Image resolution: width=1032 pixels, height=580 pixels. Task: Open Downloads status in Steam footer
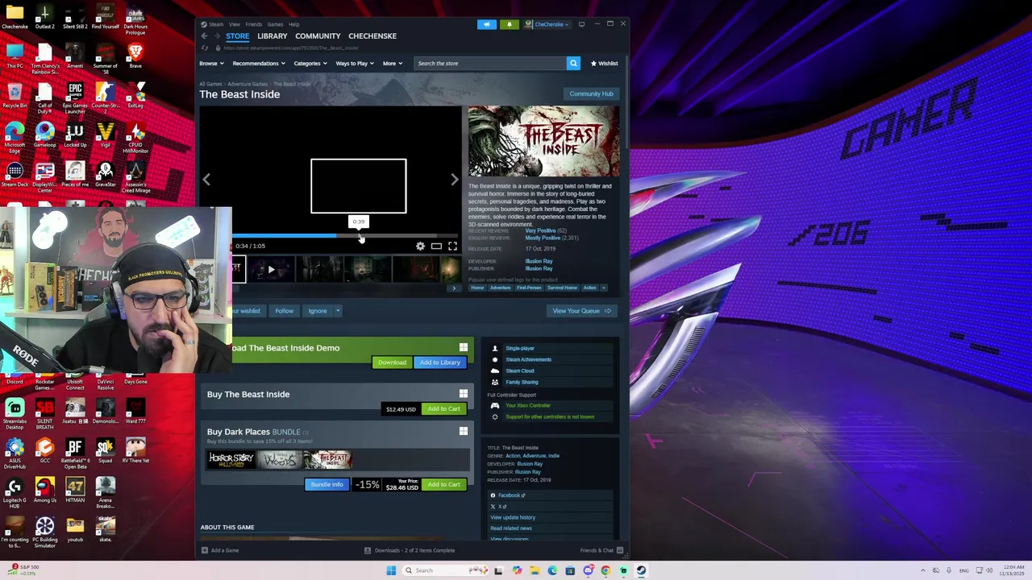pos(410,550)
